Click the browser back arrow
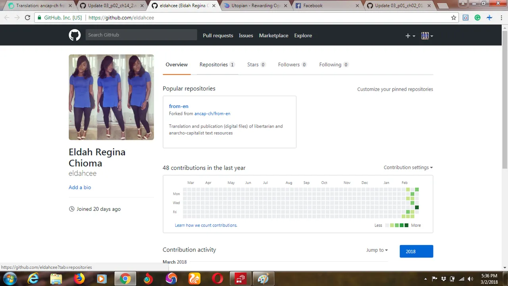This screenshot has height=286, width=508. [7, 17]
